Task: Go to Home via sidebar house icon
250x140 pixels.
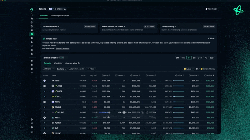Action: point(32,18)
